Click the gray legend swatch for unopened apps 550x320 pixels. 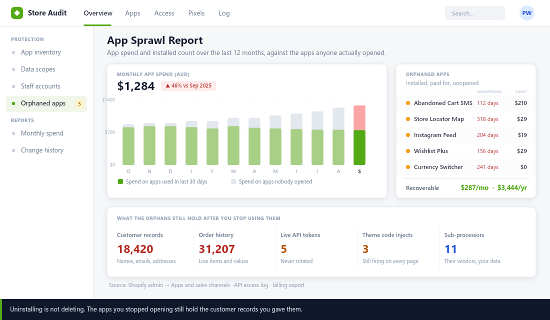[x=233, y=181]
